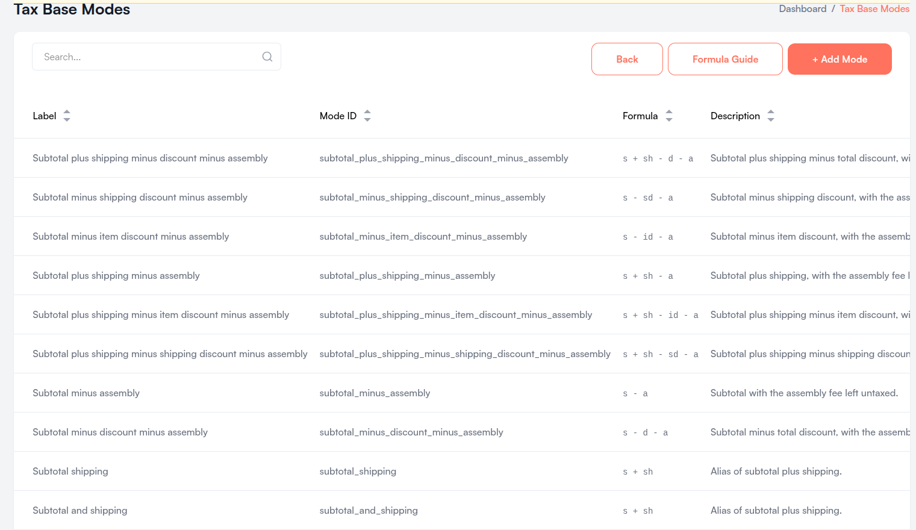
Task: Click mode ID subtotal_and_shipping
Action: 369,510
